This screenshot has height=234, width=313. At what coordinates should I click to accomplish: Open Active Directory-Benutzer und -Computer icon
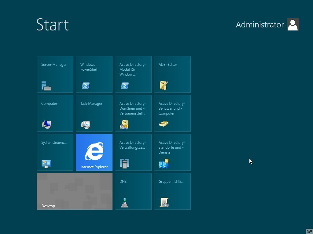(164, 124)
